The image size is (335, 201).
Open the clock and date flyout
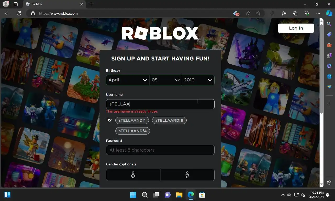click(316, 195)
